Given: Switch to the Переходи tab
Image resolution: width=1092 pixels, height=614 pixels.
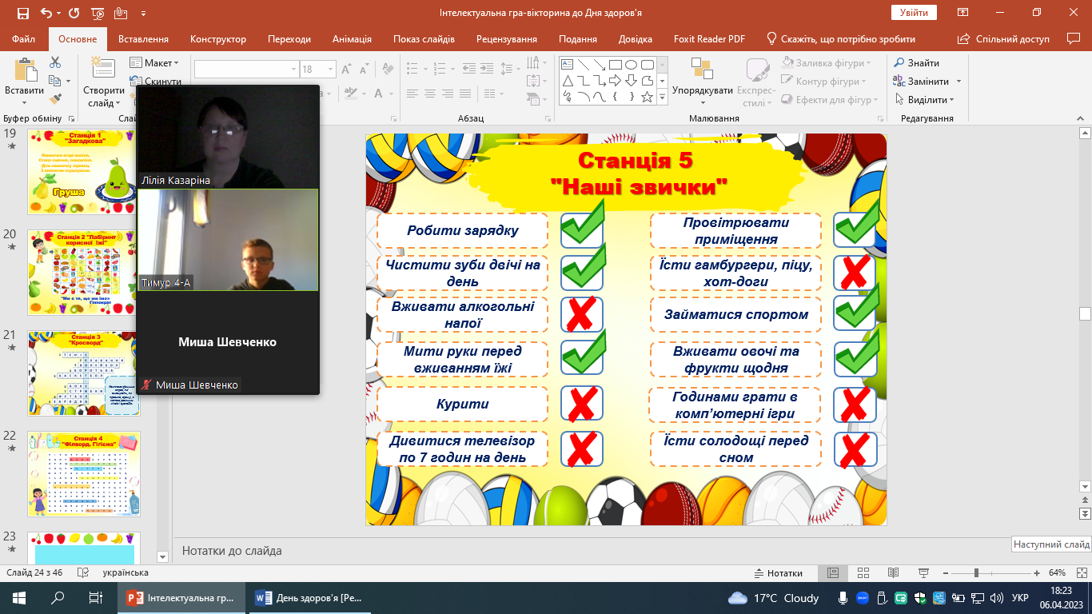Looking at the screenshot, I should pyautogui.click(x=289, y=39).
